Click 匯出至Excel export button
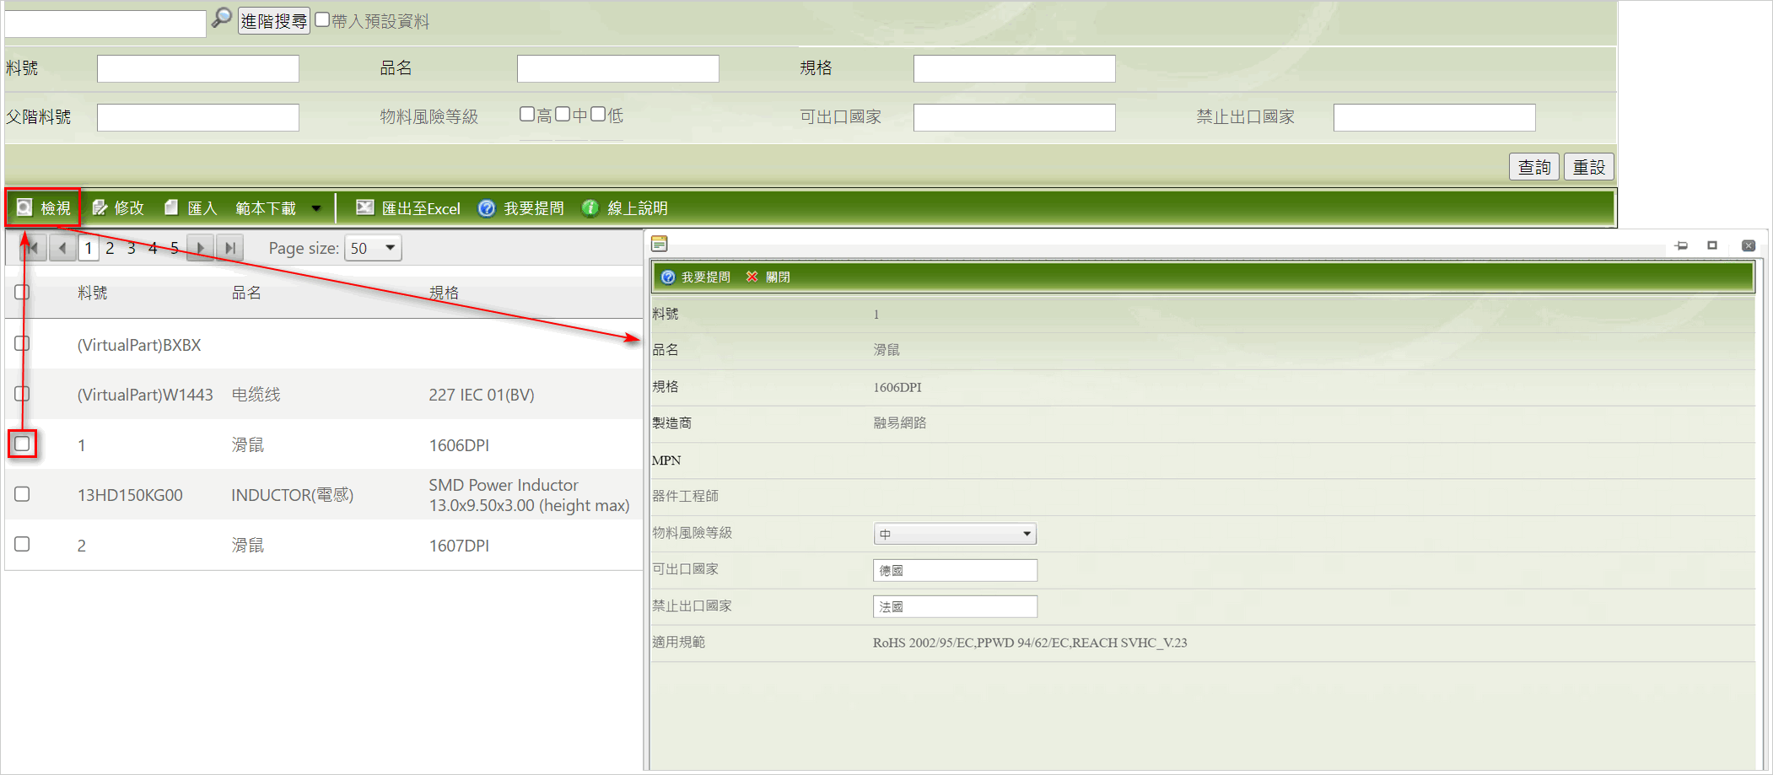This screenshot has height=775, width=1773. pyautogui.click(x=408, y=207)
